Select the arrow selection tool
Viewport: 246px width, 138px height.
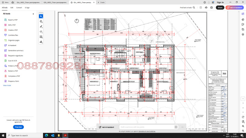click(41, 16)
